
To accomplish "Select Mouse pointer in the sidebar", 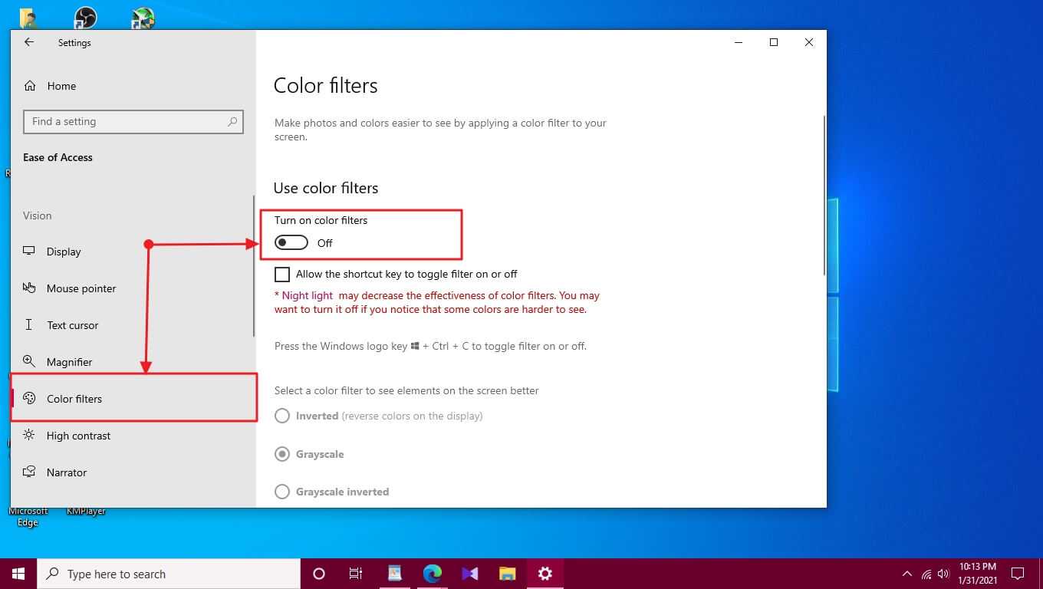I will 81,288.
